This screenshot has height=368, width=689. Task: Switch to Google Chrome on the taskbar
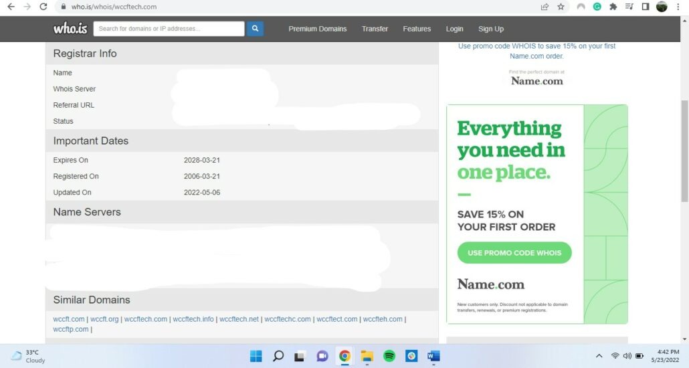click(344, 356)
